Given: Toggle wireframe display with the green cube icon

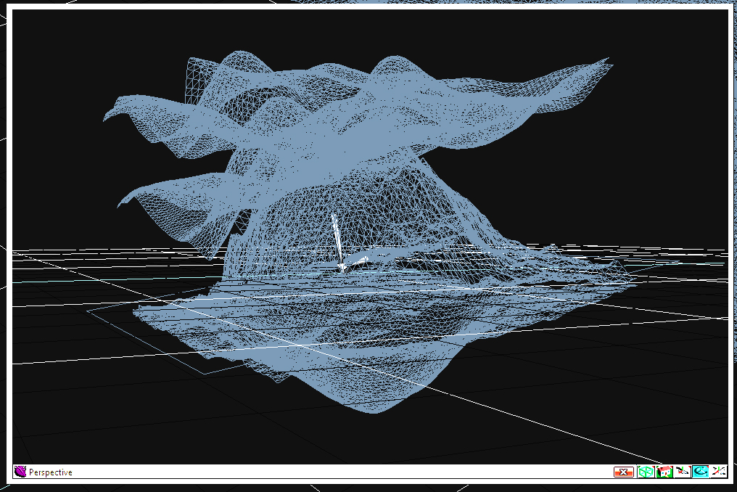Looking at the screenshot, I should 646,471.
